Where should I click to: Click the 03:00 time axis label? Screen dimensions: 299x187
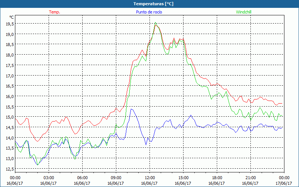pyautogui.click(x=49, y=178)
